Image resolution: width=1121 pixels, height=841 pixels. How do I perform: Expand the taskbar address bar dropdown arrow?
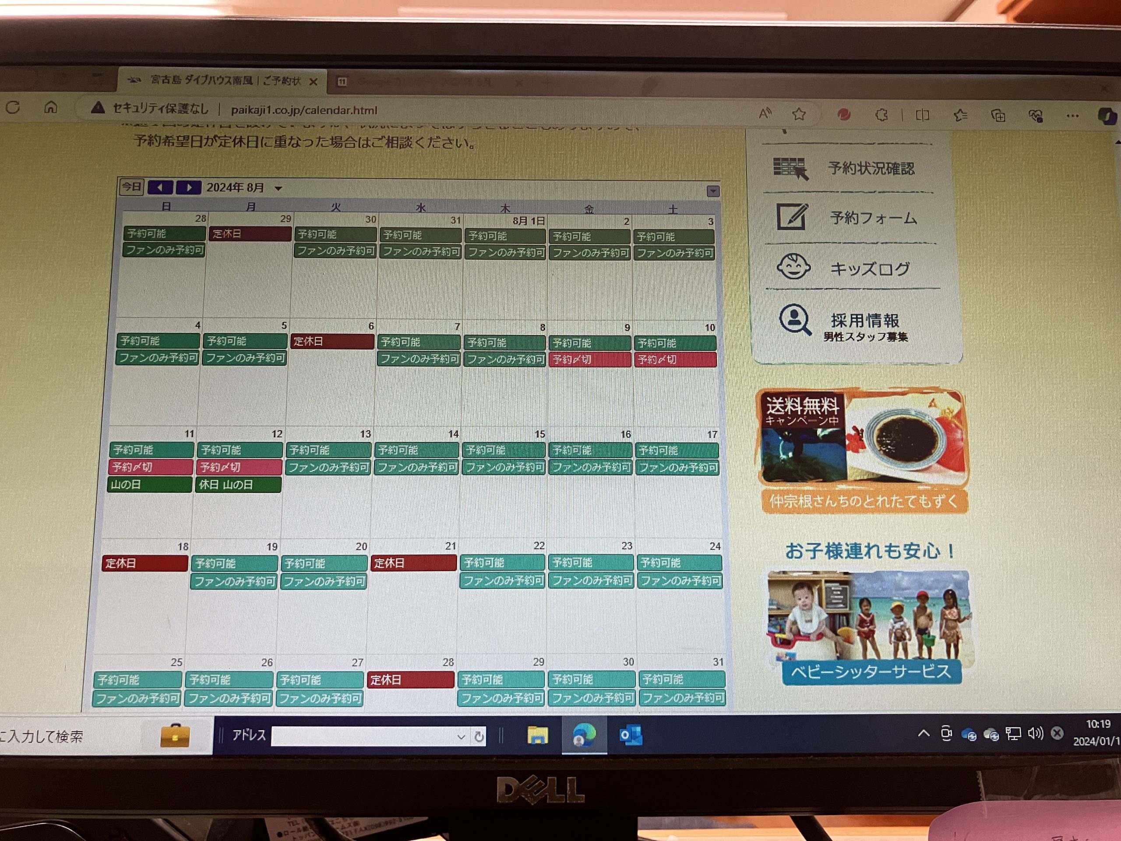coord(461,737)
